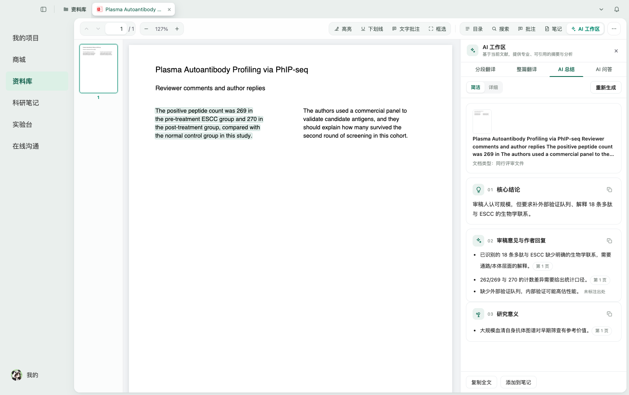The width and height of the screenshot is (629, 395).
Task: Go to next page arrow
Action: [98, 29]
